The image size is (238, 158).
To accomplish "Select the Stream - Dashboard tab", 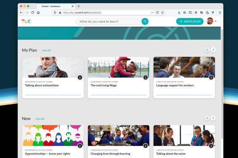I will pyautogui.click(x=56, y=6).
